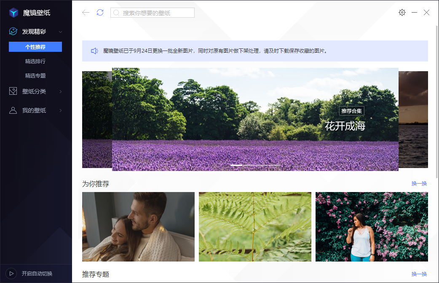The image size is (439, 283).
Task: Minimize the window
Action: [x=415, y=13]
